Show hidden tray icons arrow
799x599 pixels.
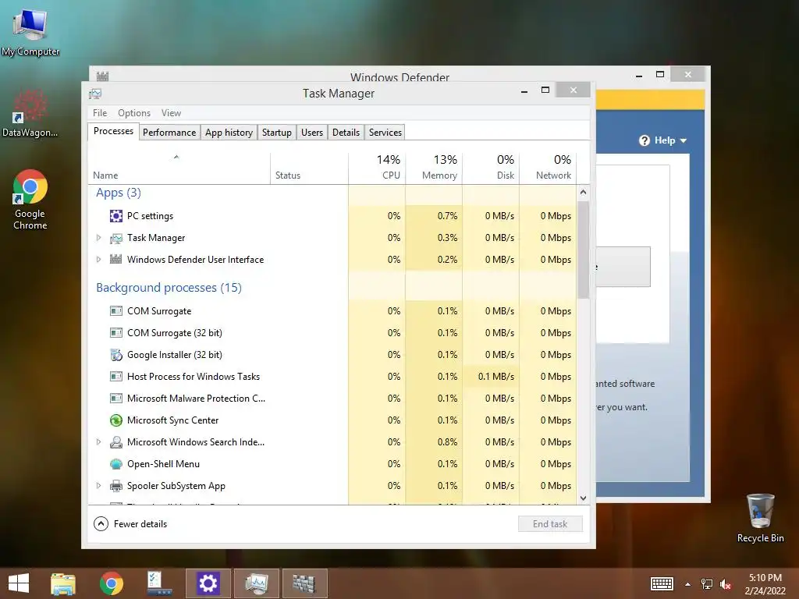click(x=688, y=584)
